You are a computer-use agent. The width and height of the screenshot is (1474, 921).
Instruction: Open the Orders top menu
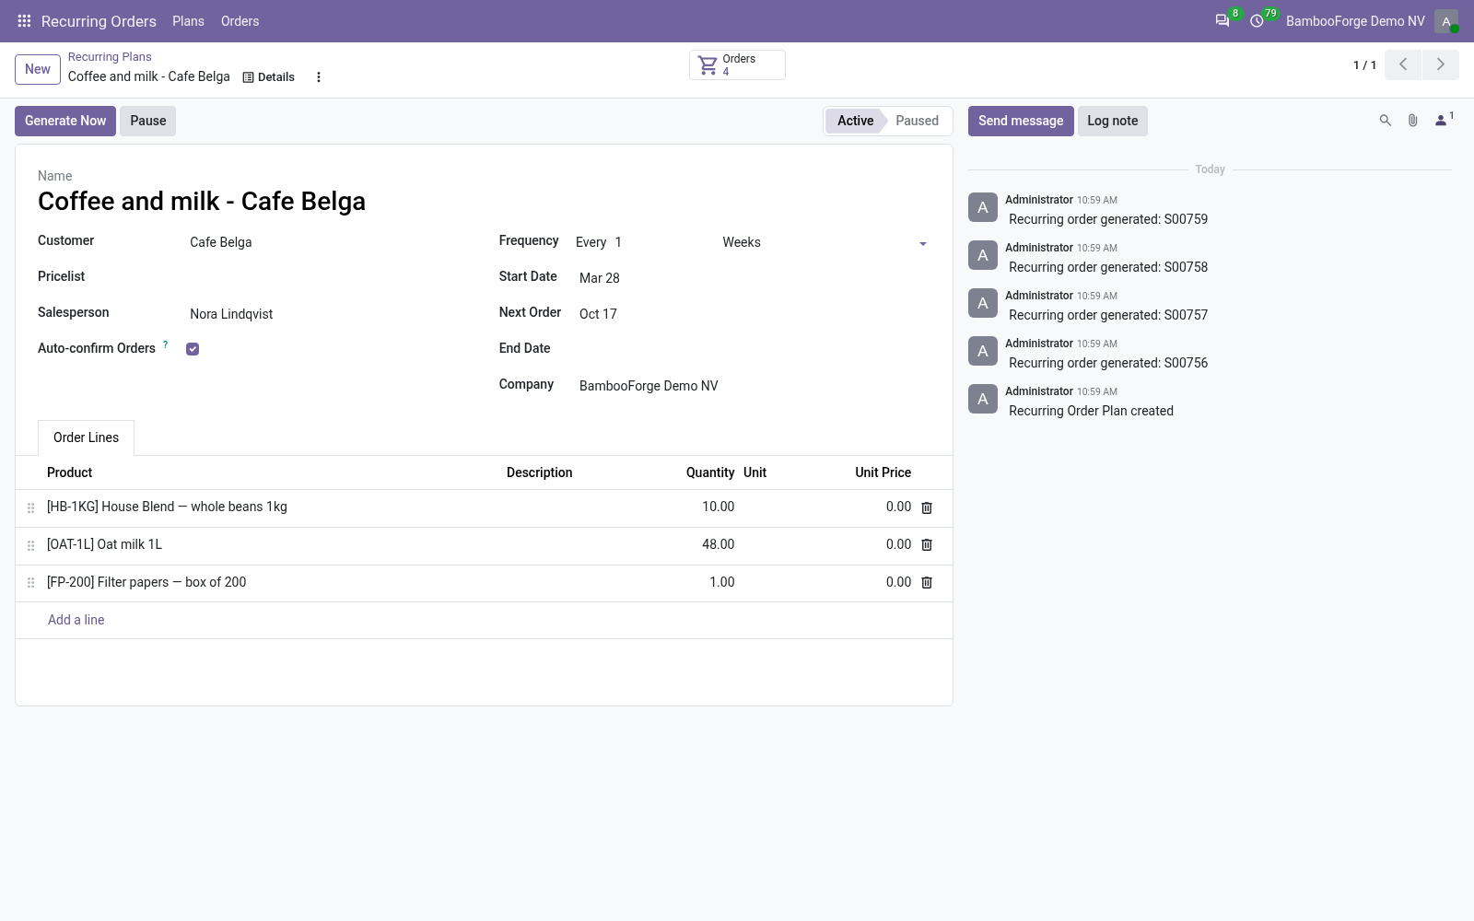(240, 21)
